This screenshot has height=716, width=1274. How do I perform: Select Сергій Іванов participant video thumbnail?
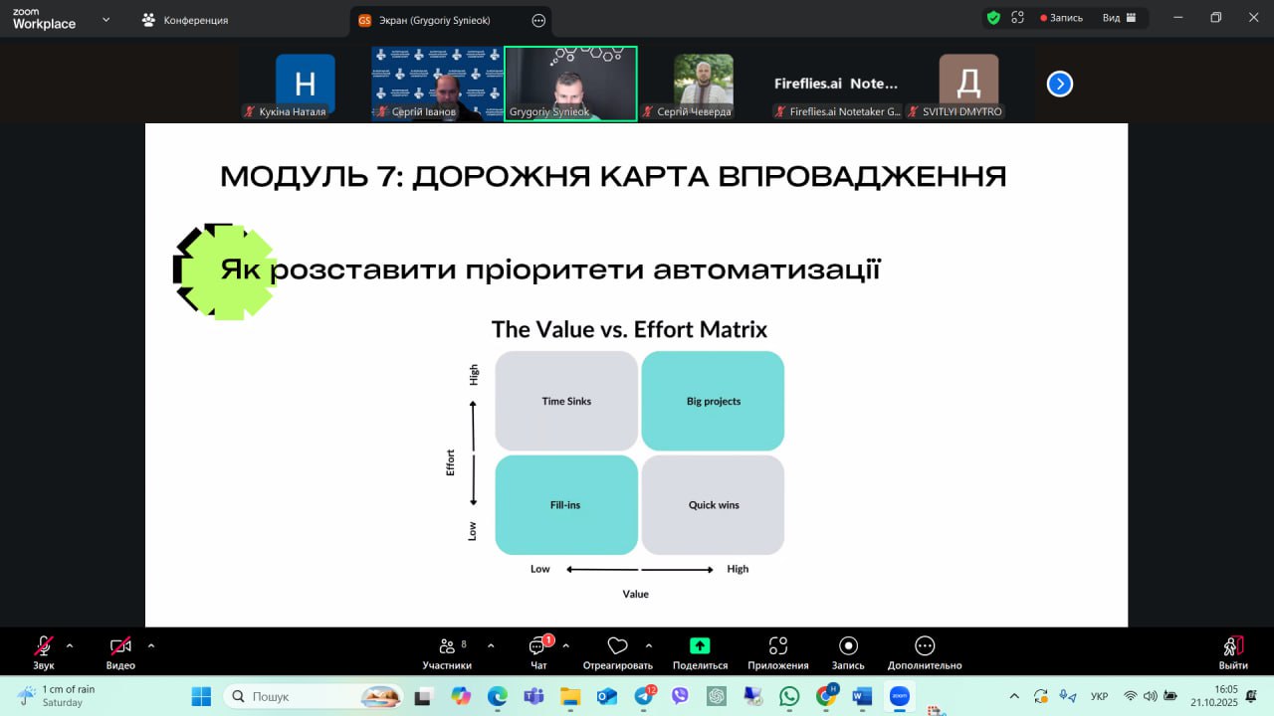click(436, 84)
